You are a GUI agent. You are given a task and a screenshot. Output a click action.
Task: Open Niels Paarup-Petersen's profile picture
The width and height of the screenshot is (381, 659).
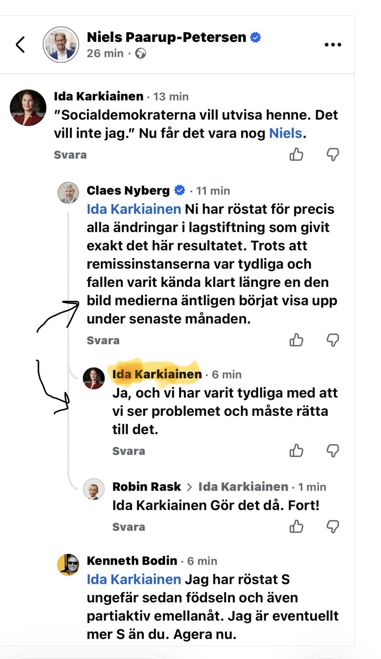61,44
